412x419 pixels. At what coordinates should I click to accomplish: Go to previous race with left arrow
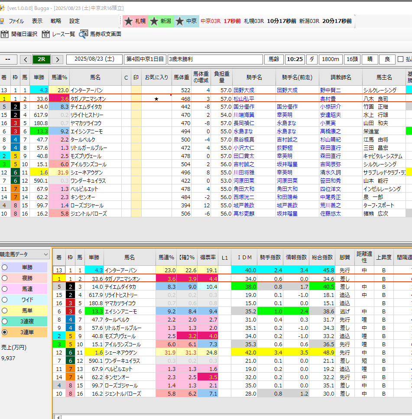26,60
